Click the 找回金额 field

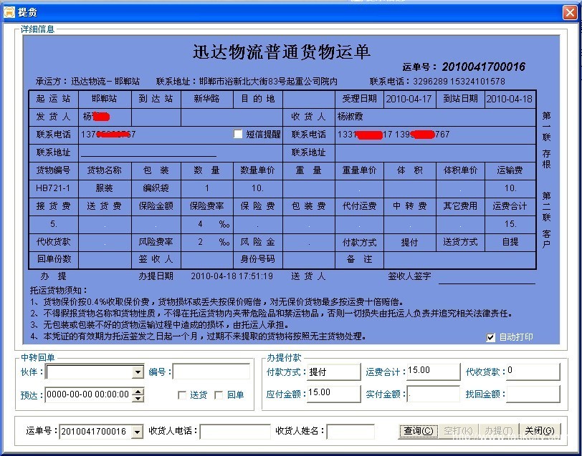tap(532, 394)
